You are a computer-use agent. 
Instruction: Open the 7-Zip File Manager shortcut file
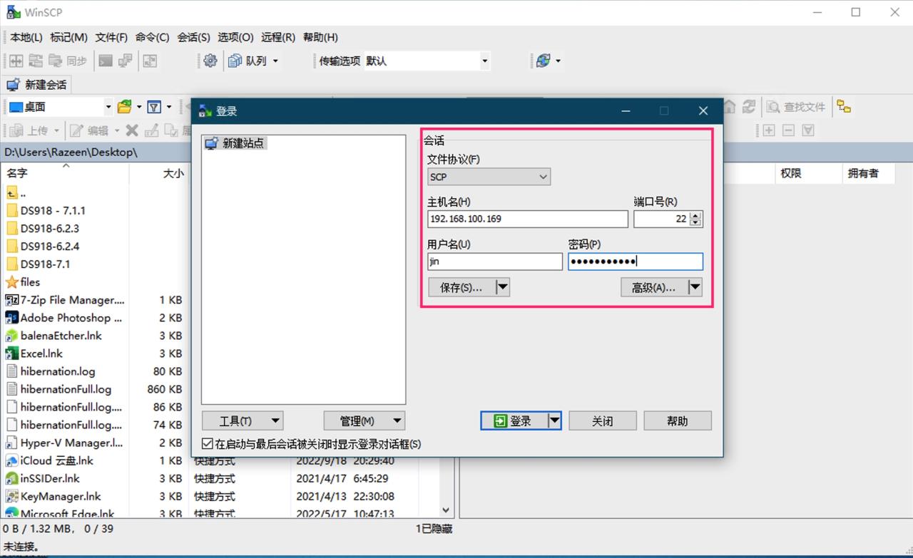pos(71,300)
